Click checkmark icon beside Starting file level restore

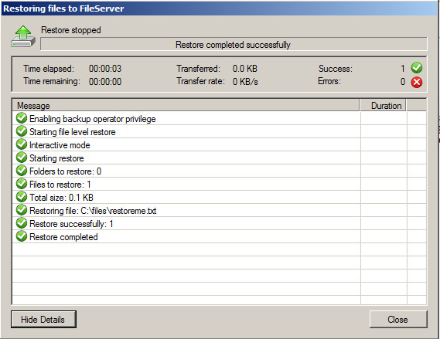(x=22, y=131)
